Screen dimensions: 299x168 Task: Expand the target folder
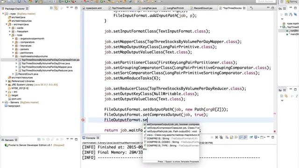pos(7,95)
